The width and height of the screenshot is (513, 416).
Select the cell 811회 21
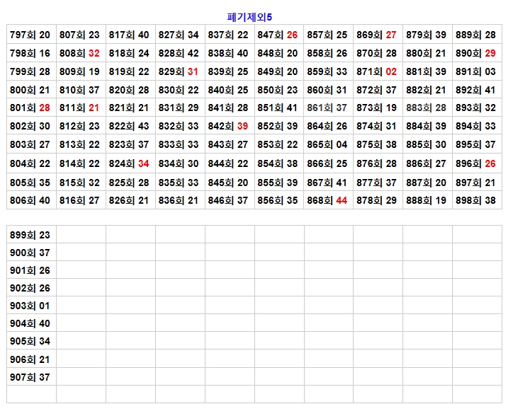point(79,108)
